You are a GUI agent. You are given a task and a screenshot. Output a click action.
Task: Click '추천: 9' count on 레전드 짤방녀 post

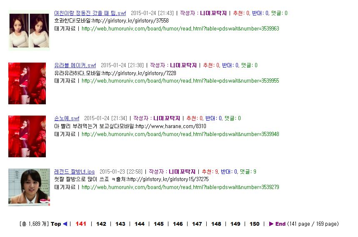(210, 171)
